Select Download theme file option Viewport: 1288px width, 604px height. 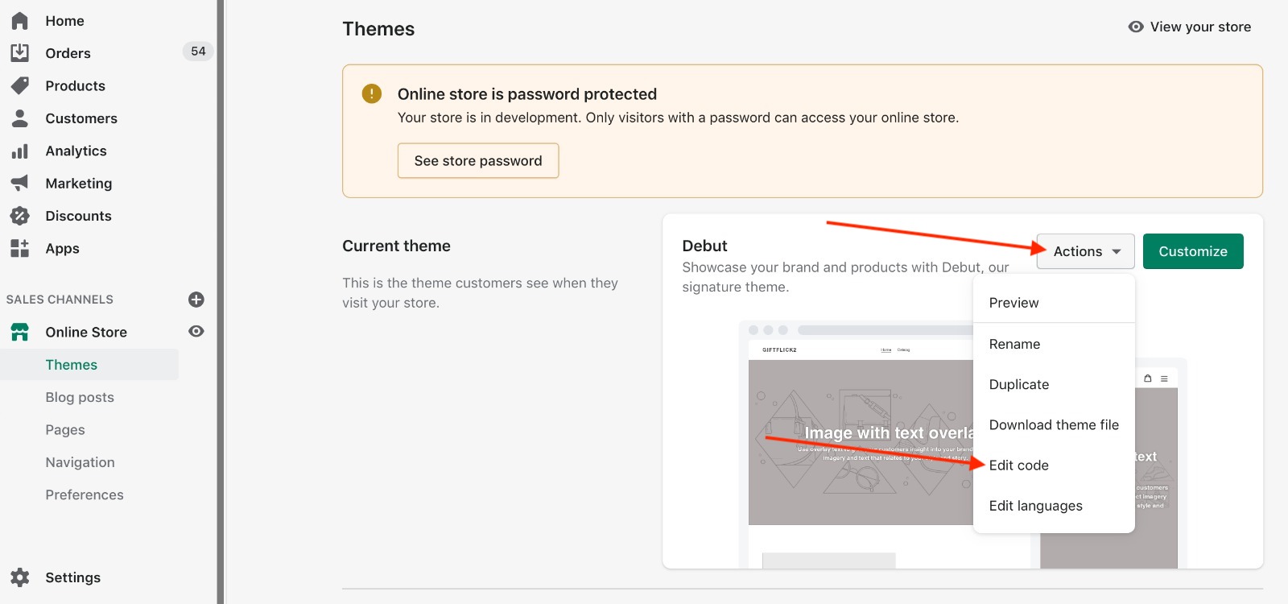pos(1053,425)
